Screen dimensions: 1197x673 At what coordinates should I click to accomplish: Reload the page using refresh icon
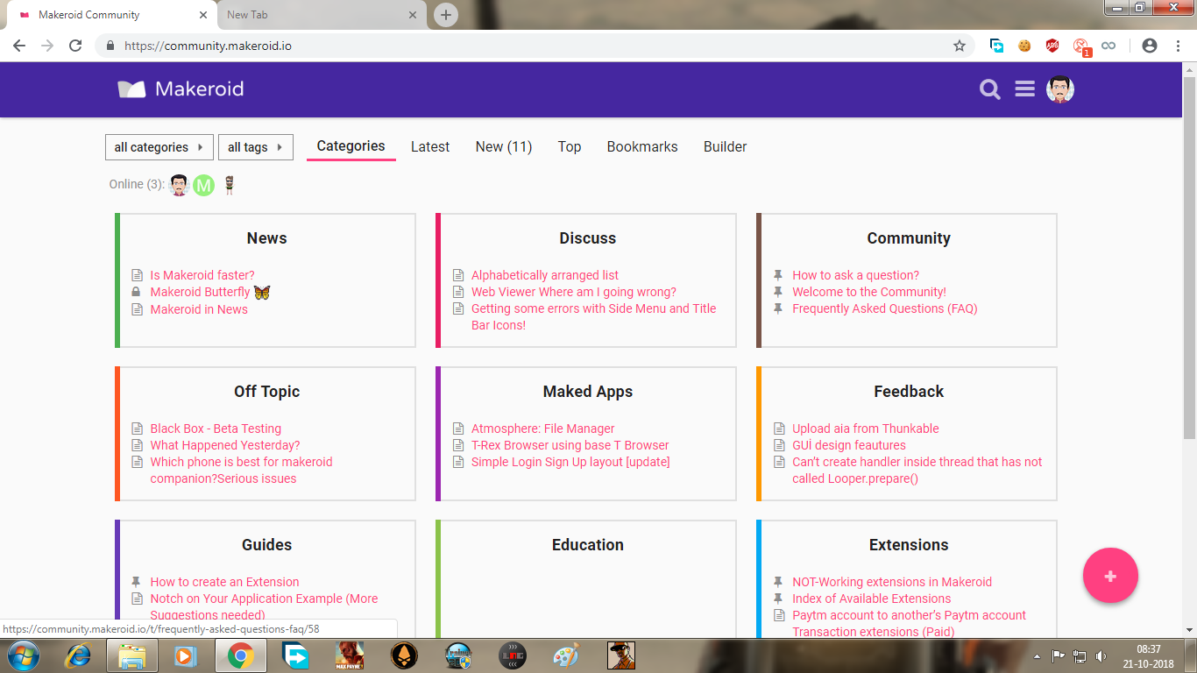75,46
